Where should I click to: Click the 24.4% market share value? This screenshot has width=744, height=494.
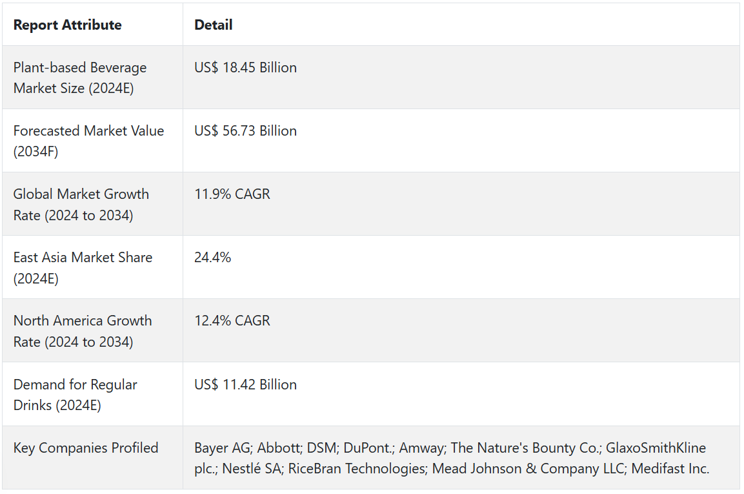(x=212, y=258)
